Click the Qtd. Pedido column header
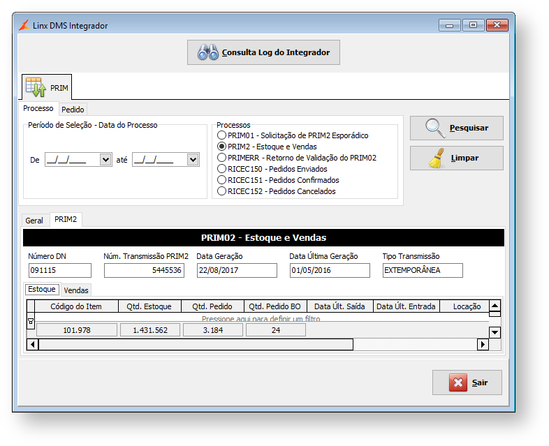 point(212,306)
